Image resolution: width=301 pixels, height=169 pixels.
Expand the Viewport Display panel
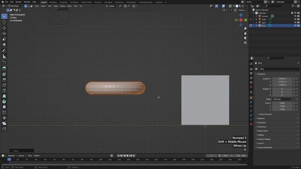[x=263, y=139]
